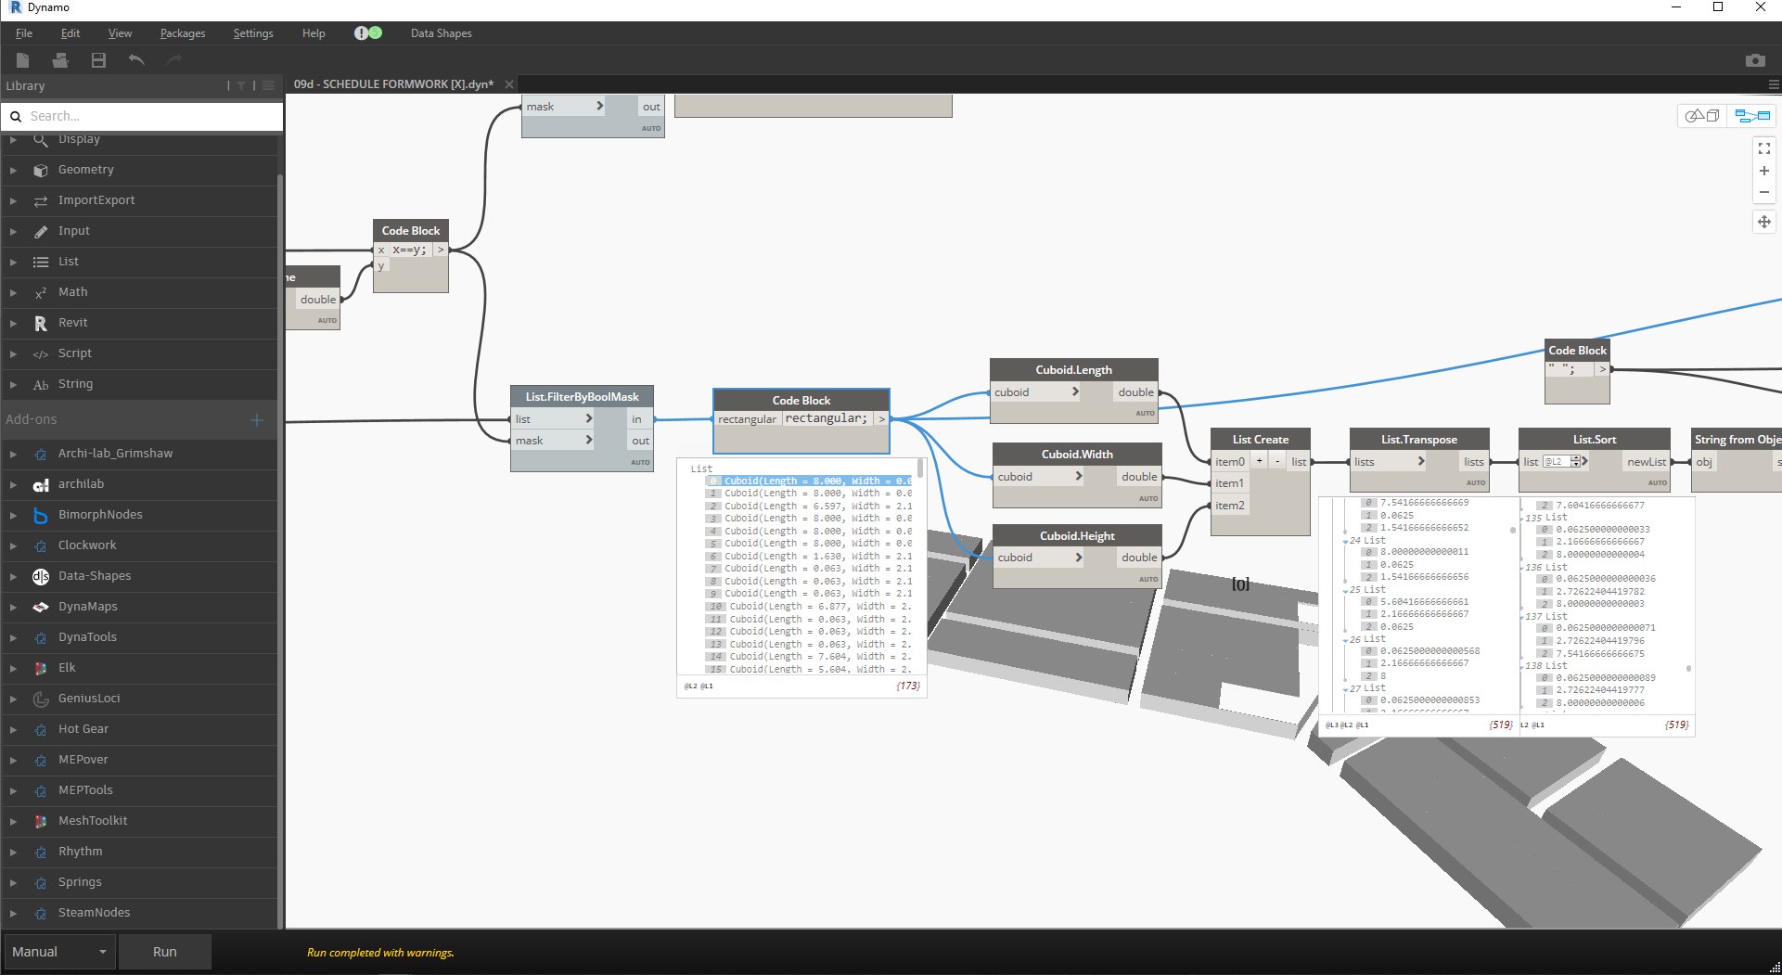Toggle the List.Sort list input level arrow
Viewport: 1782px width, 975px height.
1585,461
